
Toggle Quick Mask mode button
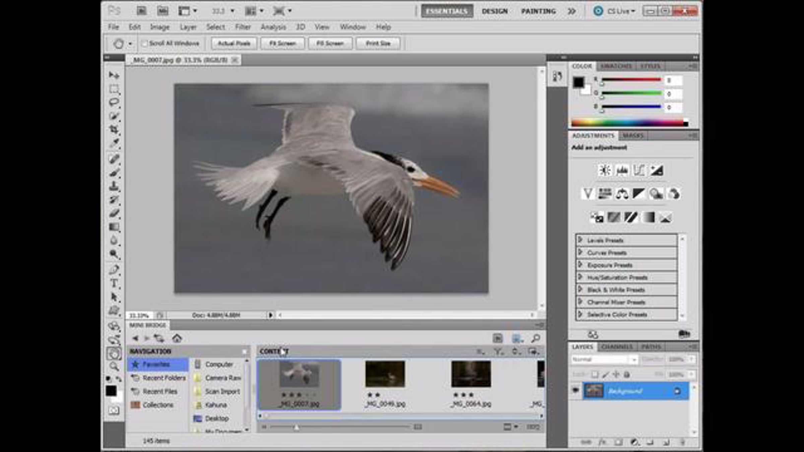click(114, 410)
